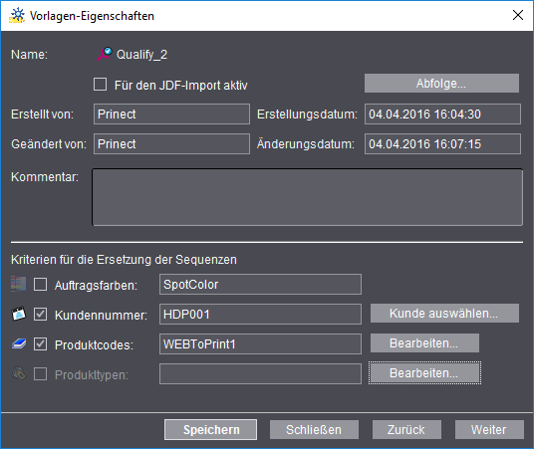Uncheck the Kundennummer checkbox

click(x=40, y=315)
